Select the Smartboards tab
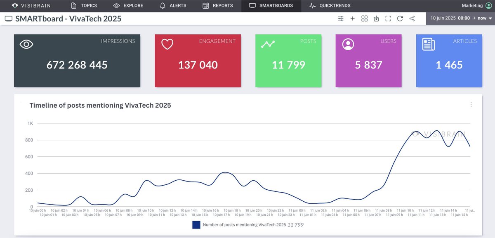Image resolution: width=495 pixels, height=238 pixels. point(271,6)
